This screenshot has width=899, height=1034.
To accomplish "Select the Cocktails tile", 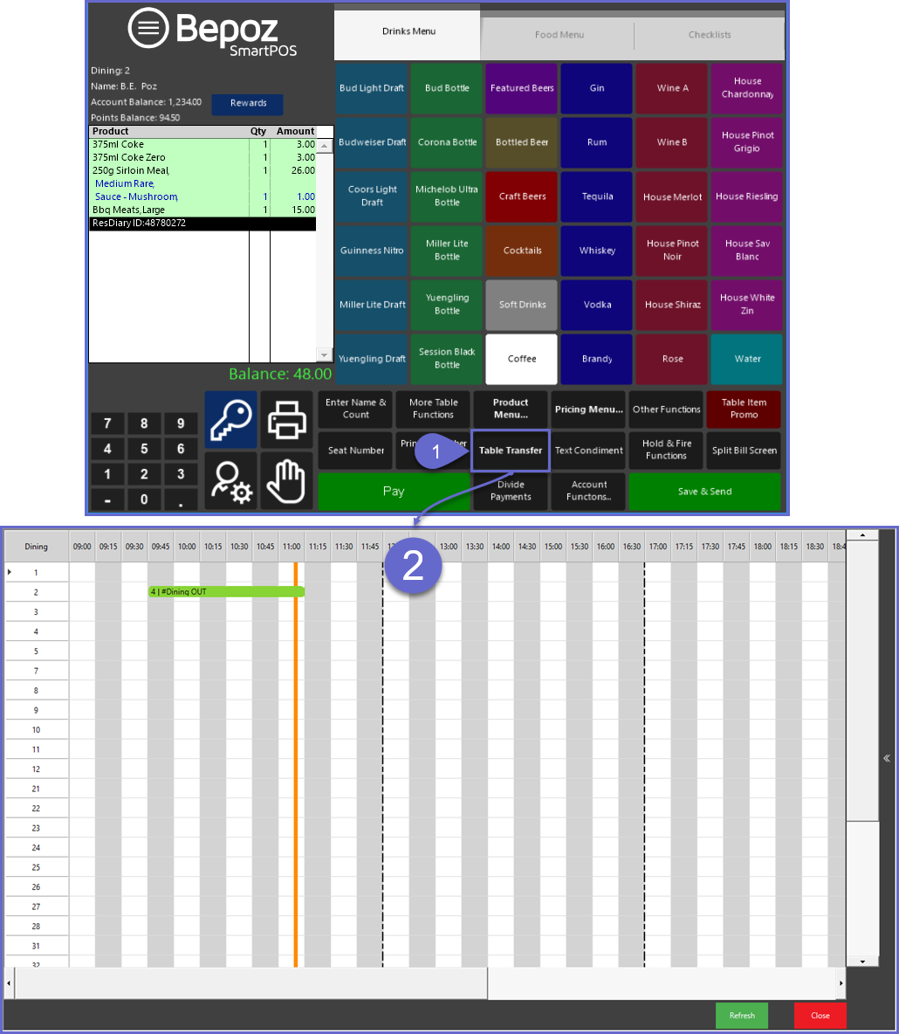I will [521, 251].
